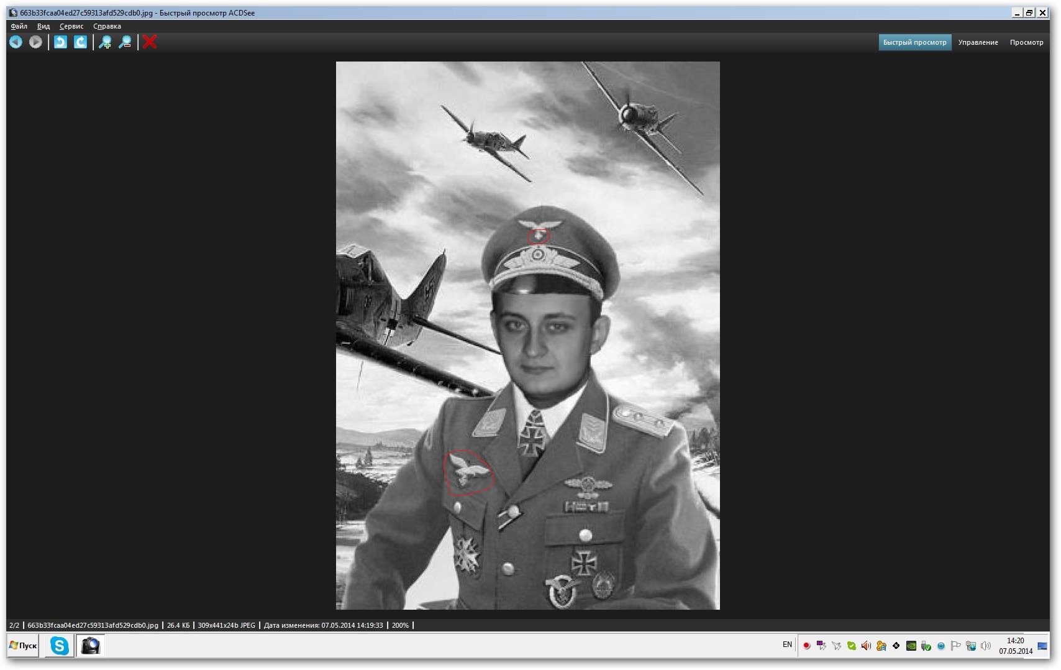Image resolution: width=1061 pixels, height=670 pixels.
Task: Click the file name in the status bar
Action: (x=93, y=625)
